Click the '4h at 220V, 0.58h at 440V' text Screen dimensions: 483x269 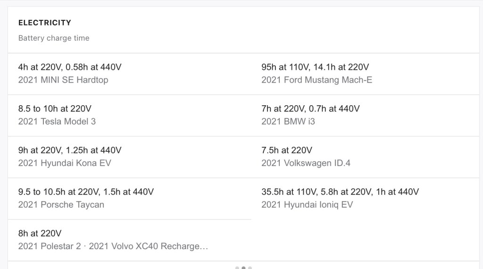point(70,67)
